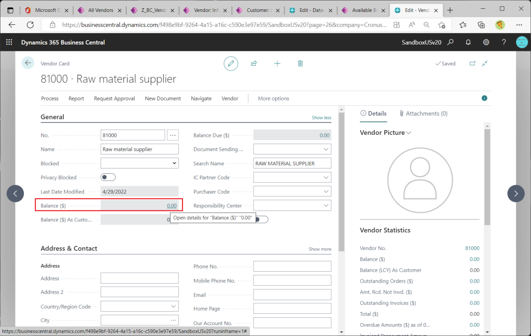
Task: Click the back arrow on Vendor Card
Action: tap(28, 63)
